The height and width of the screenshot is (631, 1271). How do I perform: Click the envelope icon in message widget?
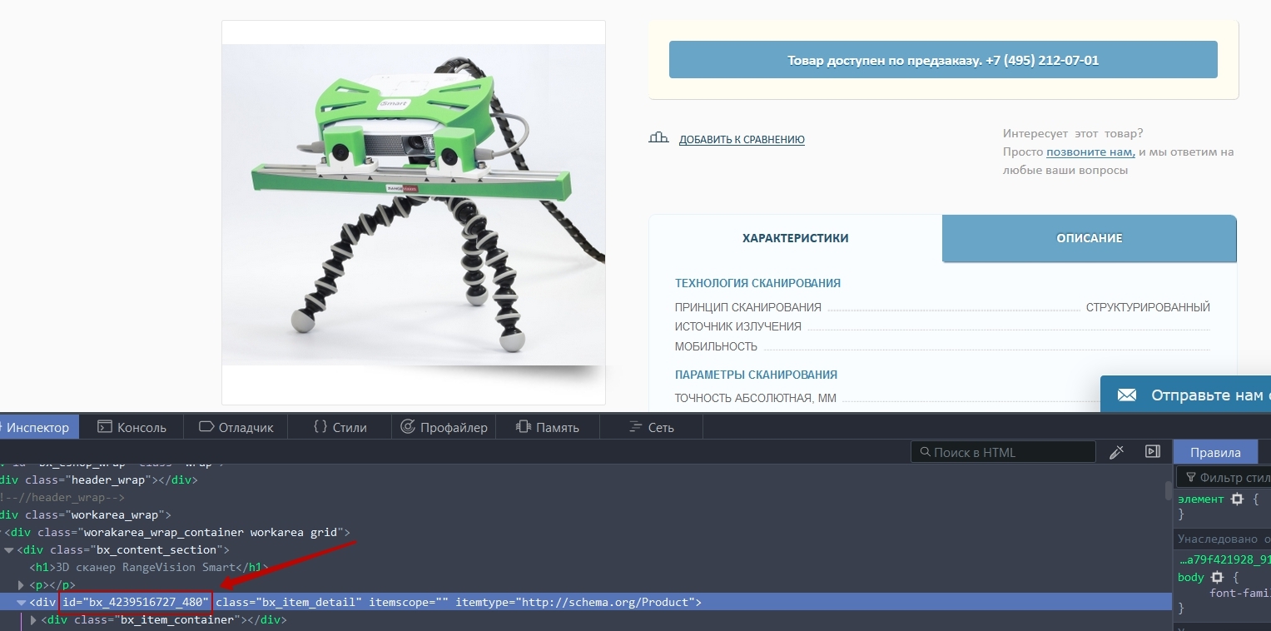click(x=1126, y=395)
